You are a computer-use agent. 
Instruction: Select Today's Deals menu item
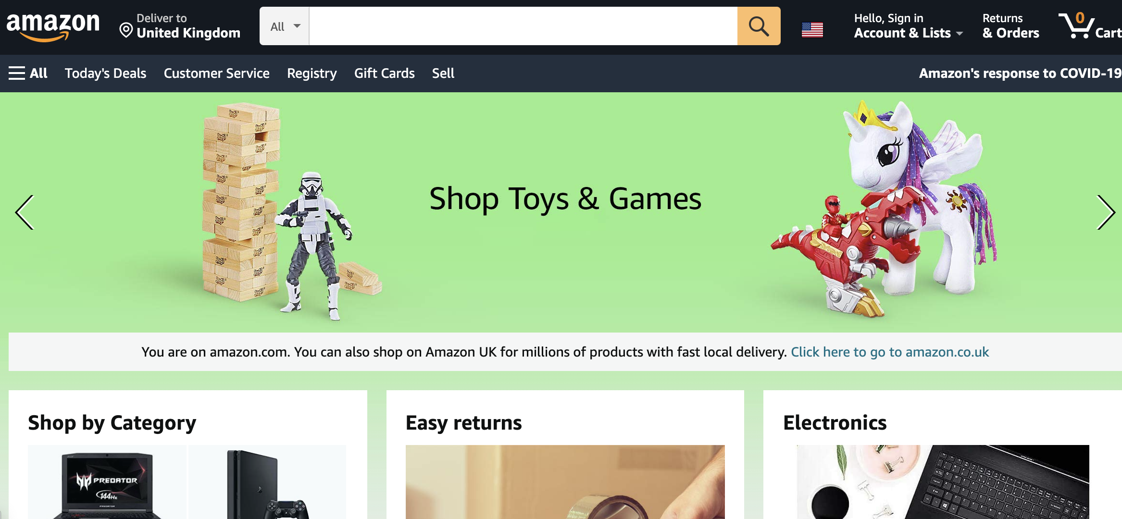point(105,73)
